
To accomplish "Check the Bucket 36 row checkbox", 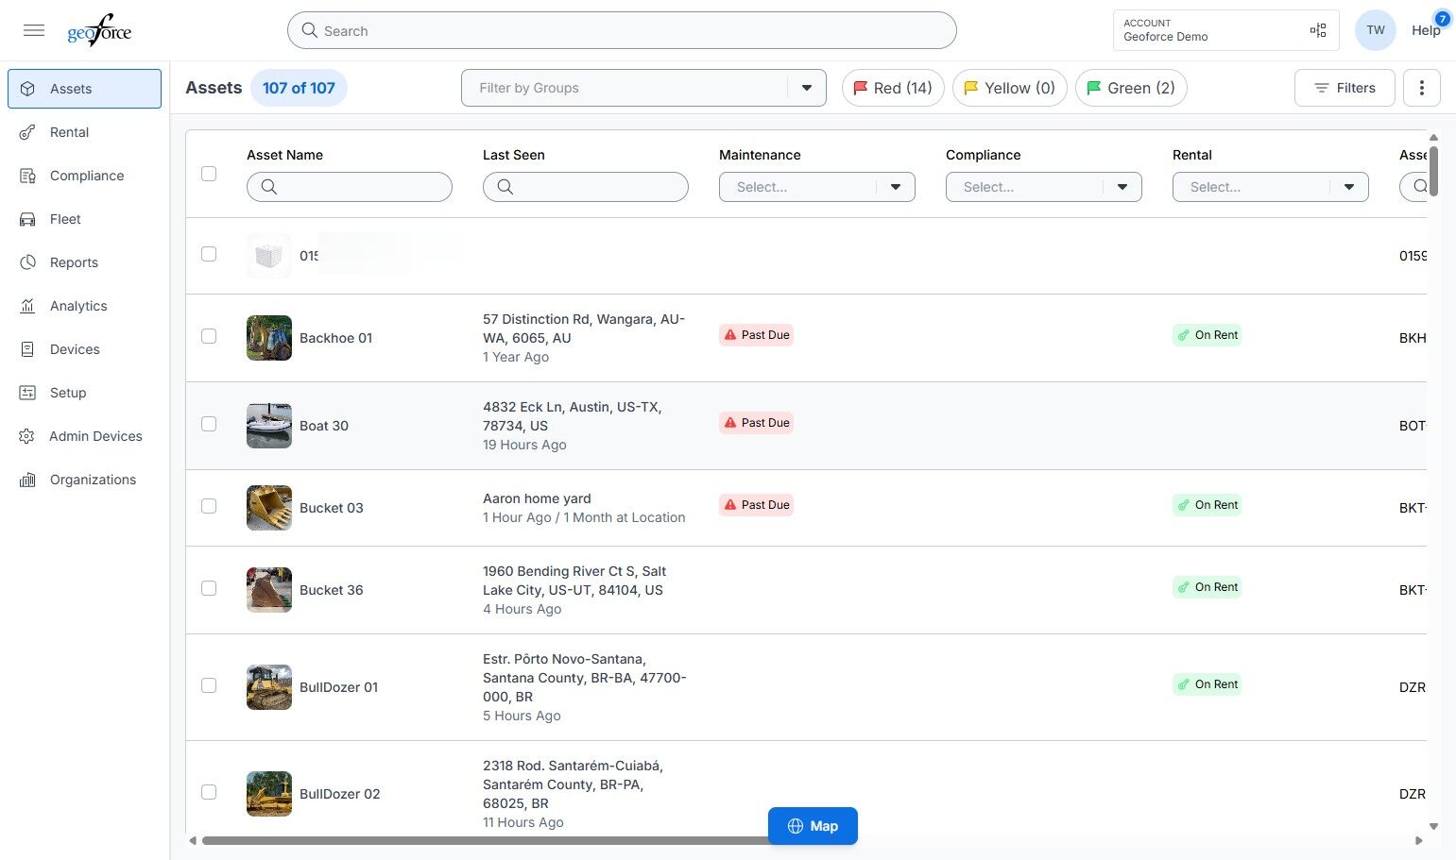I will coord(209,588).
